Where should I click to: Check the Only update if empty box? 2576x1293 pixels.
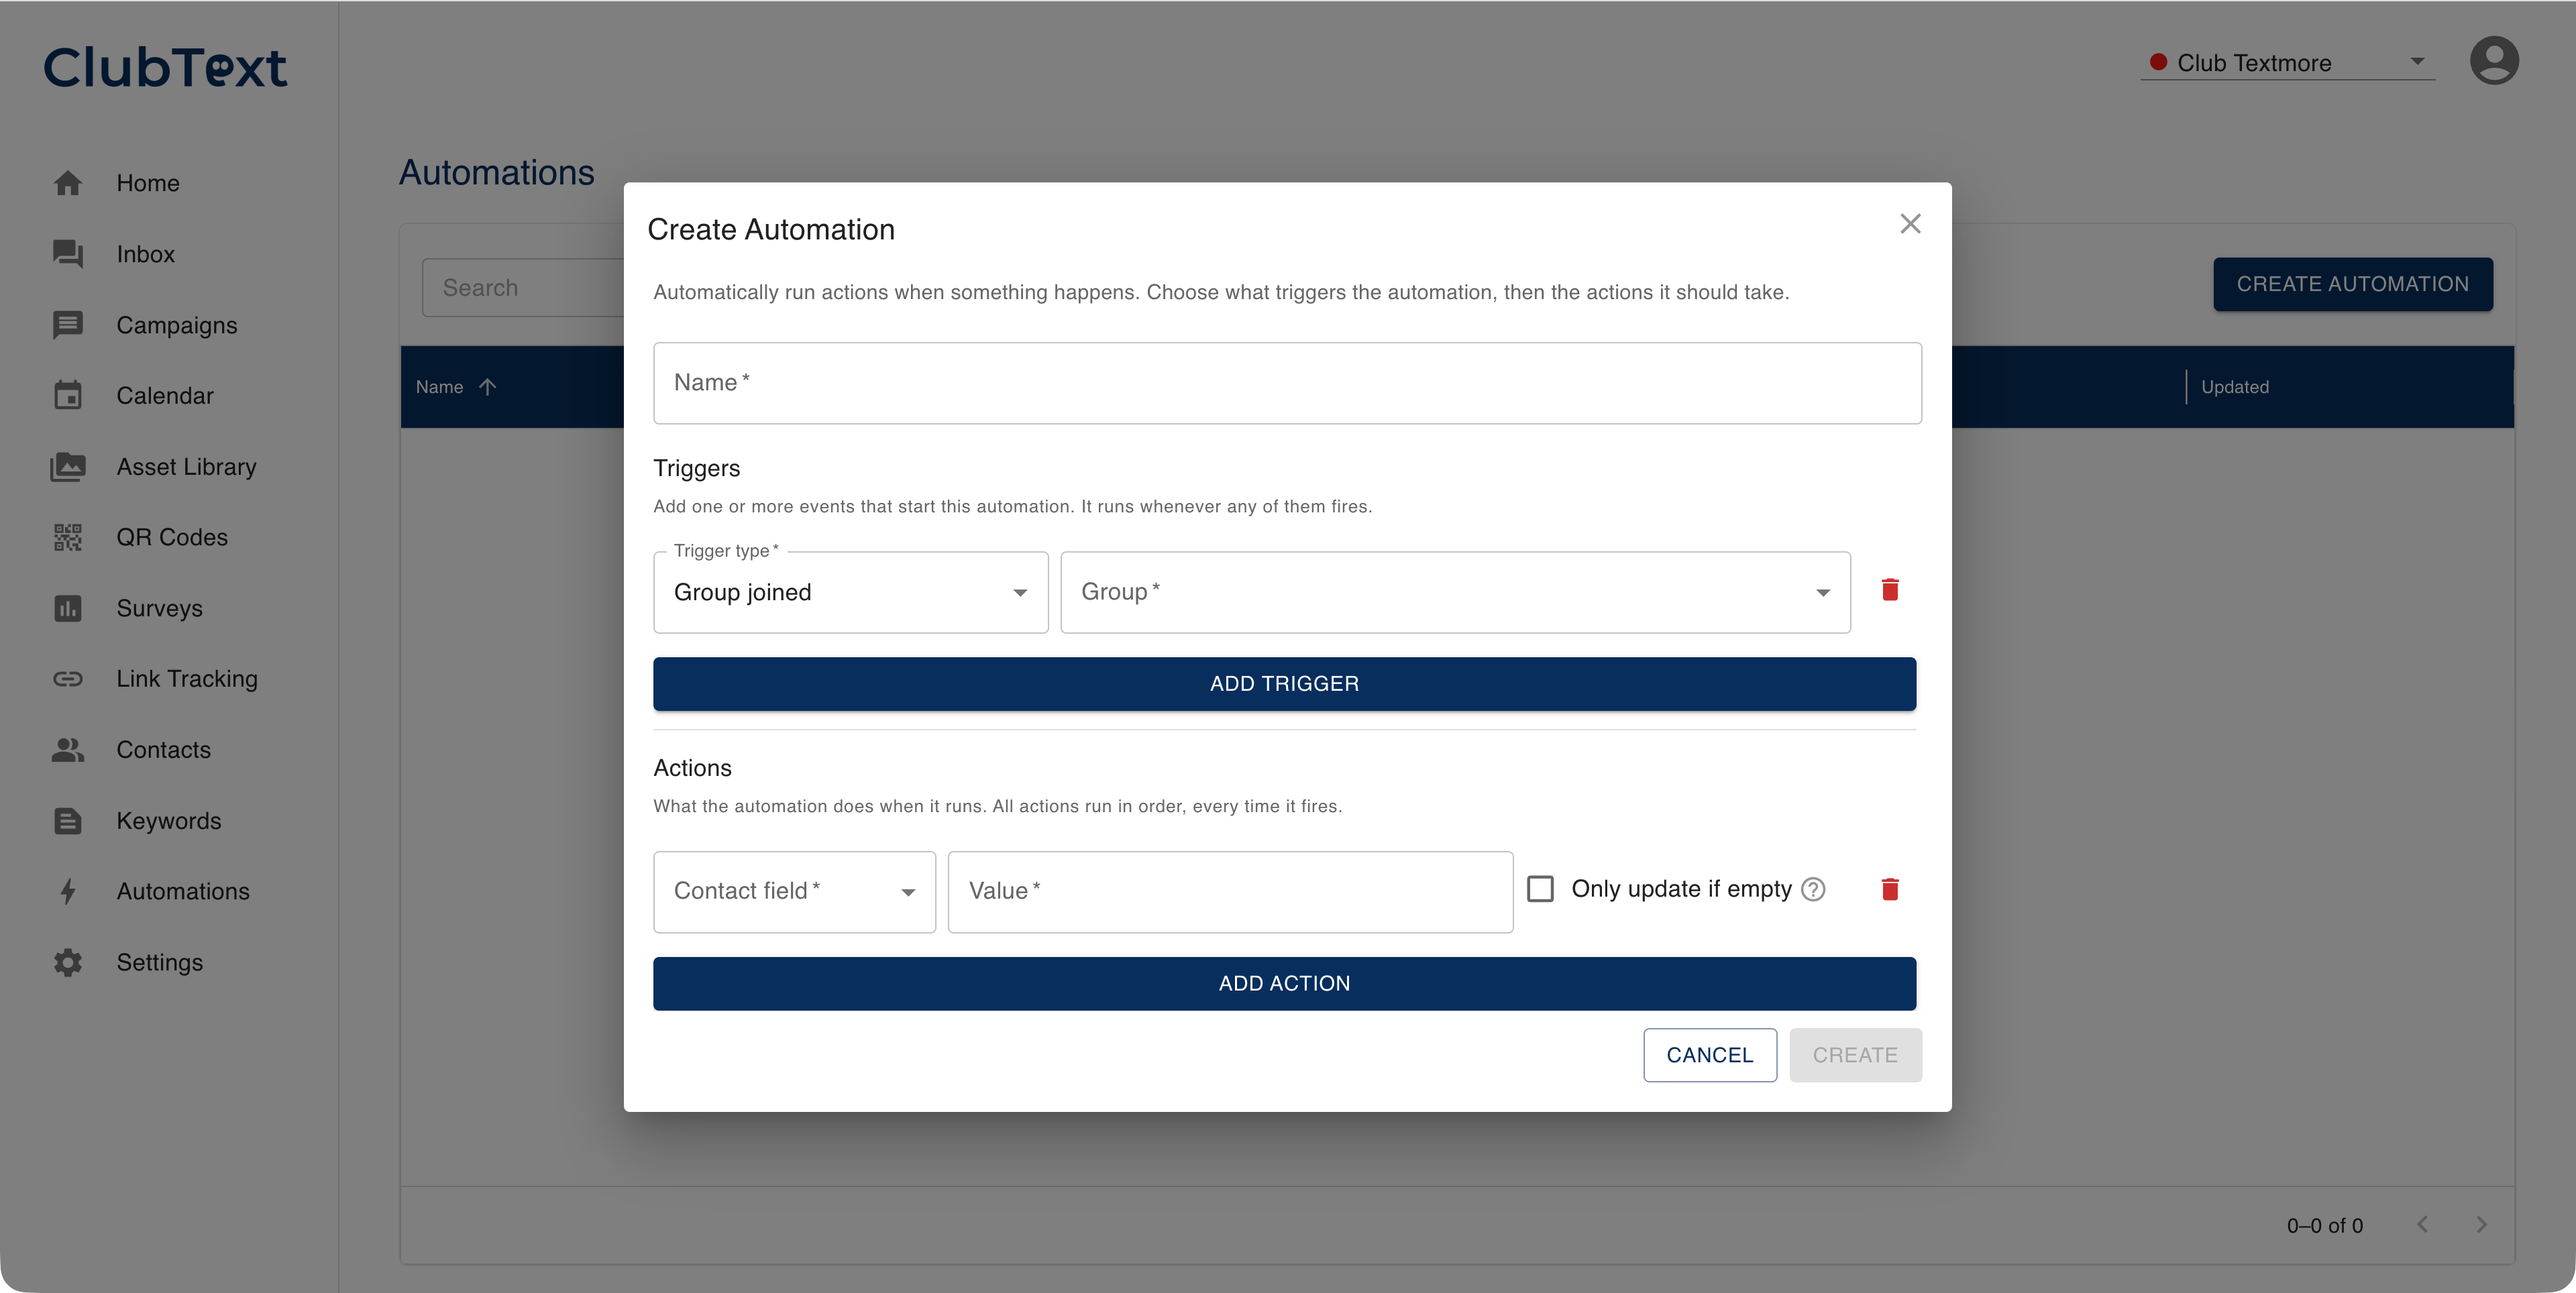(1540, 889)
